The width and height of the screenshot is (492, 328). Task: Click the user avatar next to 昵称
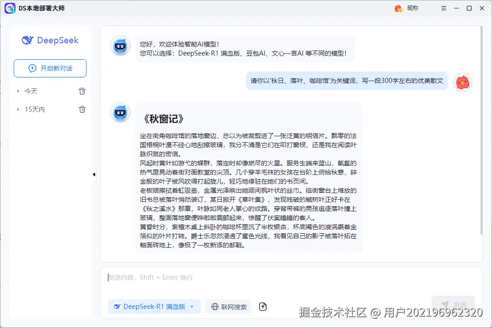tap(398, 8)
